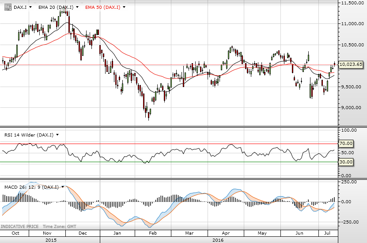Image resolution: width=367 pixels, height=243 pixels.
Task: Click the Feb month on the time axis
Action: 153,233
